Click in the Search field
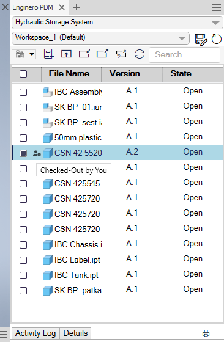 [184, 55]
